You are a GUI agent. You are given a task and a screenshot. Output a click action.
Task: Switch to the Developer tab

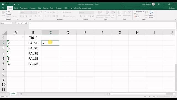pos(59,8)
